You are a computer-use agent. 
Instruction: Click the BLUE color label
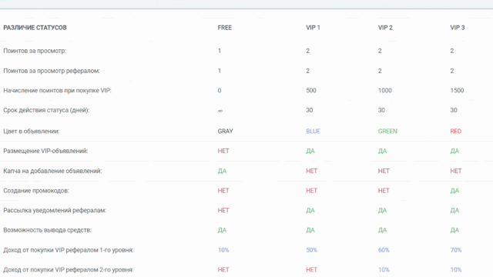coord(314,132)
